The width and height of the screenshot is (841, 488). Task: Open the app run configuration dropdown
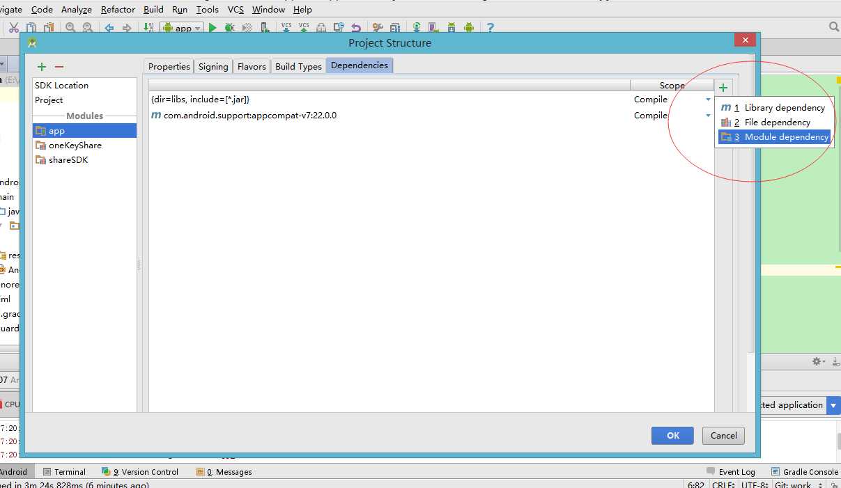click(181, 28)
